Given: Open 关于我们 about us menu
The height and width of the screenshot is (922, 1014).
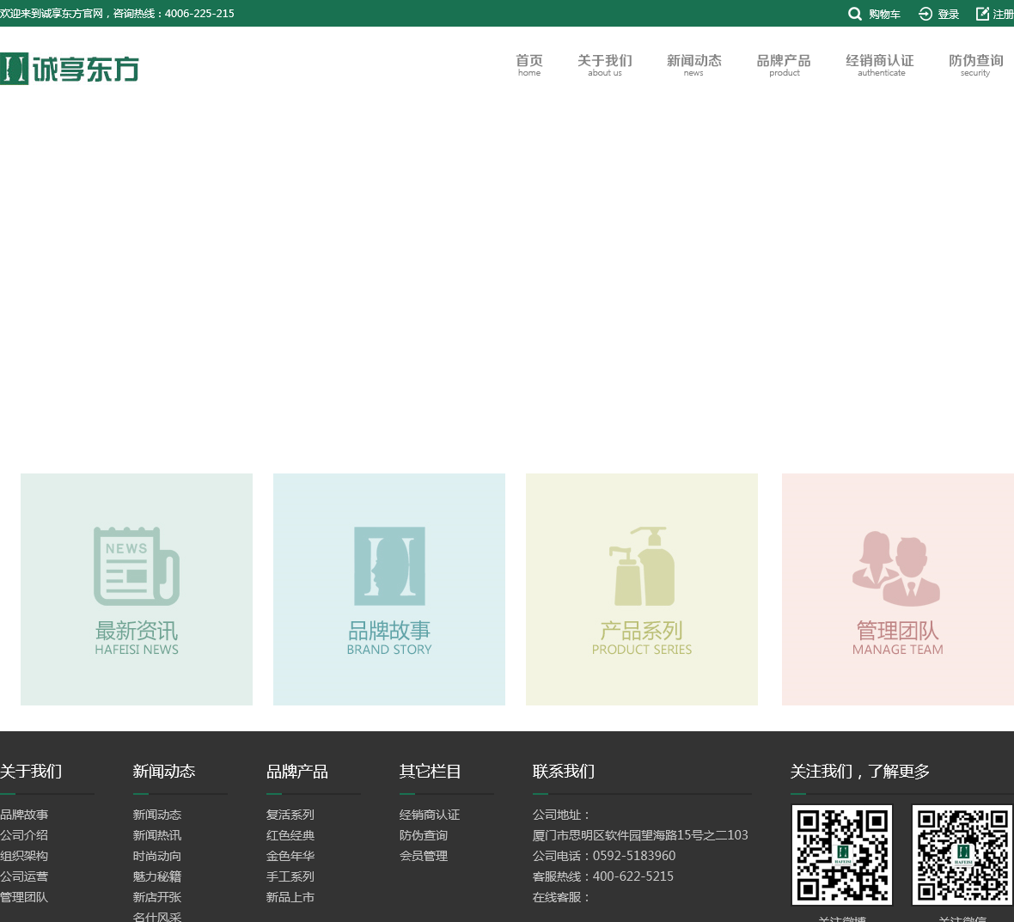Looking at the screenshot, I should tap(605, 65).
